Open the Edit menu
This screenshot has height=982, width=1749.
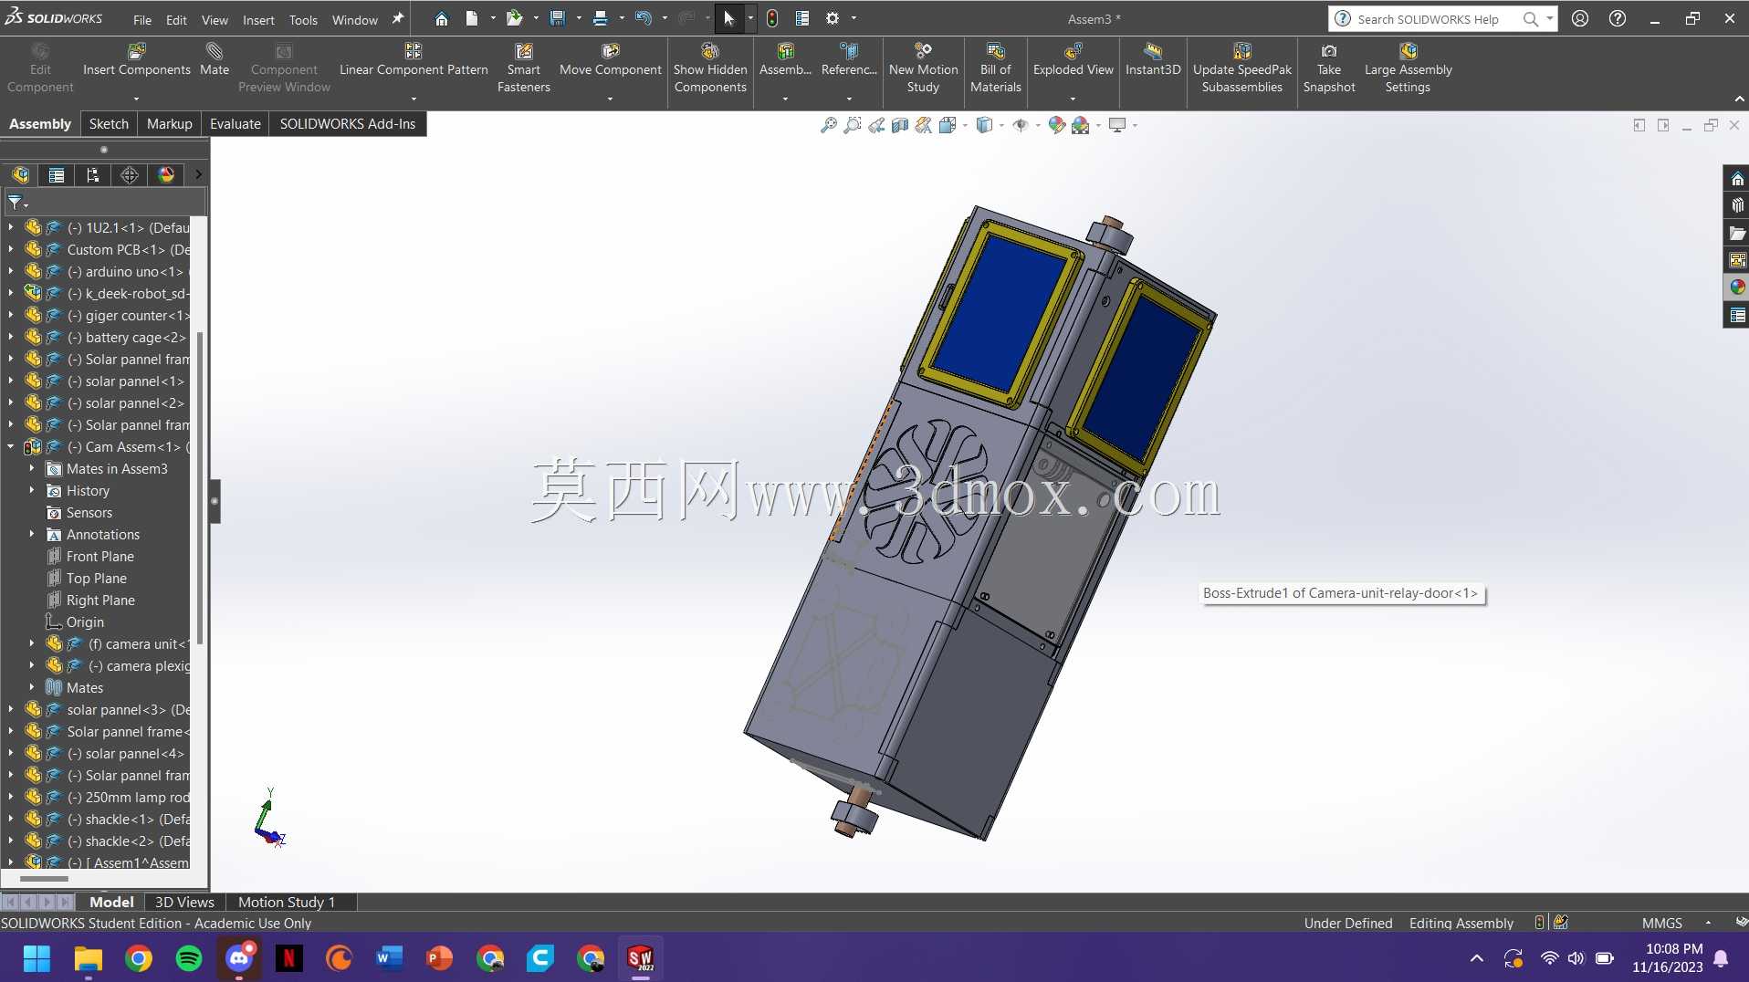(x=176, y=19)
